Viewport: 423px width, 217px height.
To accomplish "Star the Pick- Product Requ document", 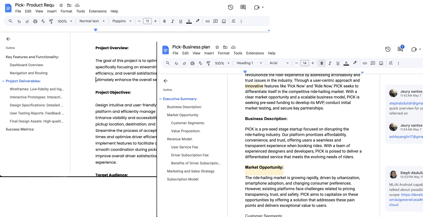I will [x=61, y=5].
